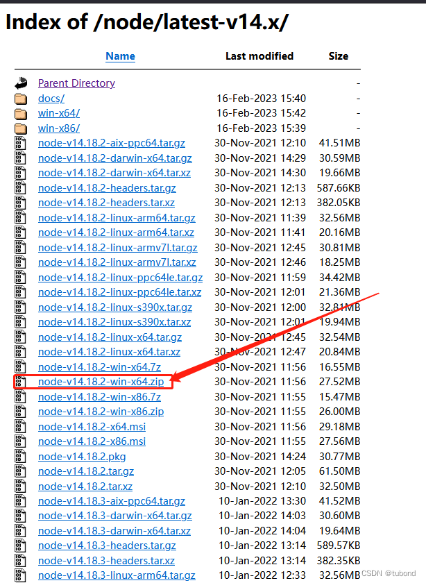Click the file icon beside node-v14.18.2.pkg
This screenshot has width=426, height=583.
20,457
